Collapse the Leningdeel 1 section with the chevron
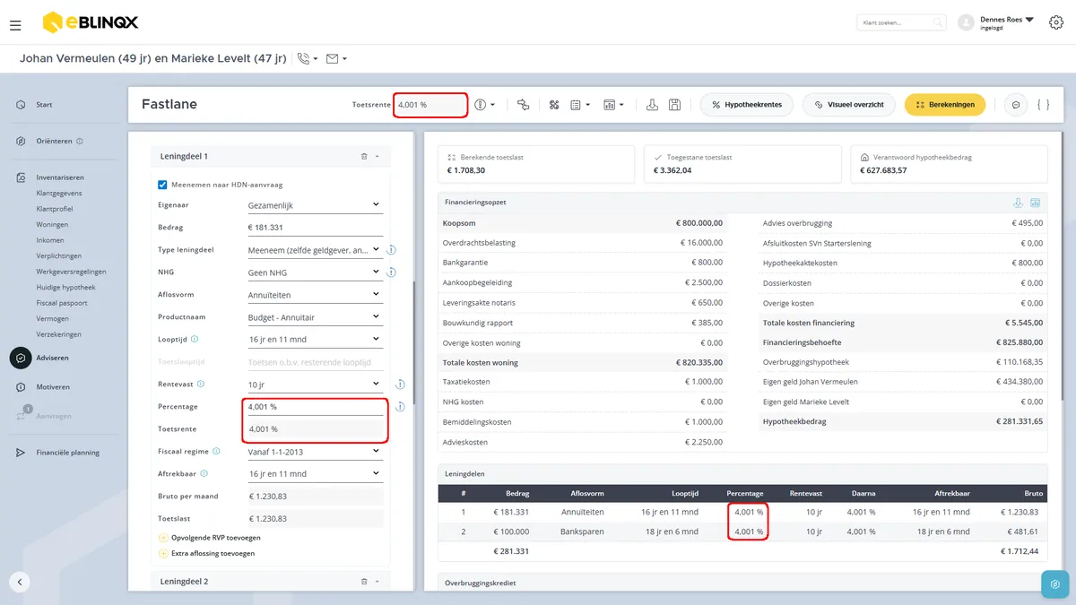The width and height of the screenshot is (1076, 605). tap(377, 156)
